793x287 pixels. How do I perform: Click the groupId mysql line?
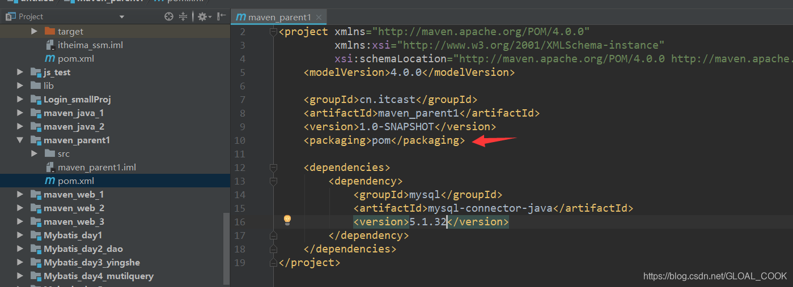(x=428, y=194)
